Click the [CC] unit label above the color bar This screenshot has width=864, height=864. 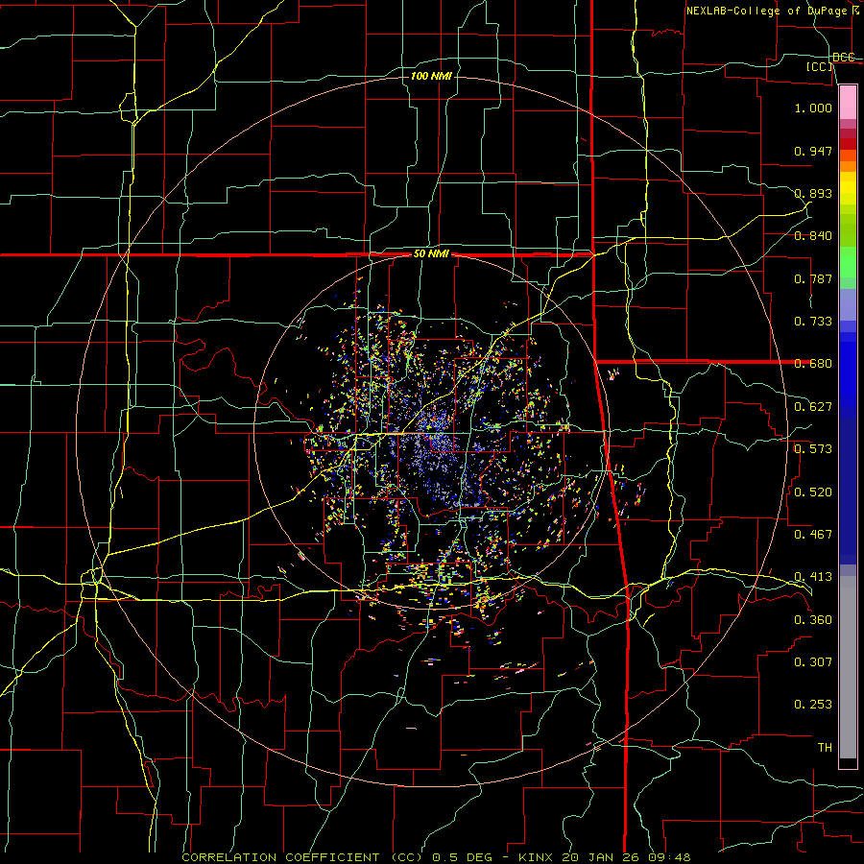tap(820, 66)
